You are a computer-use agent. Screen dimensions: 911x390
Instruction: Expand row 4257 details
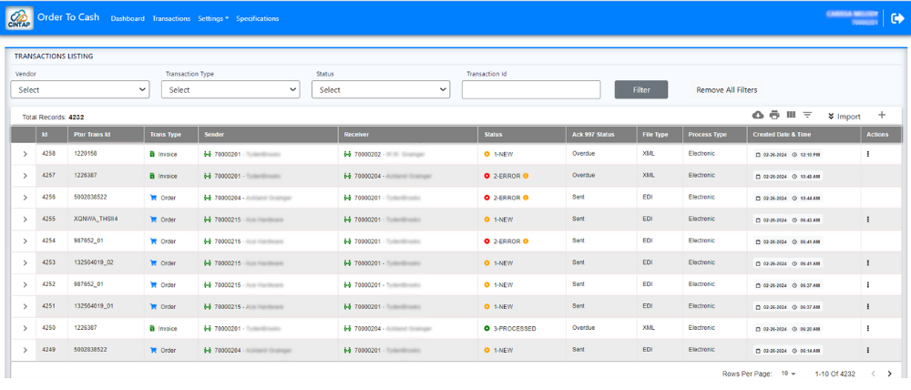pos(25,176)
